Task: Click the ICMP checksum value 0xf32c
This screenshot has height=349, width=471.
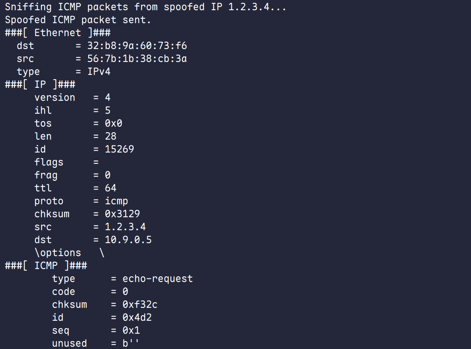Action: (140, 304)
